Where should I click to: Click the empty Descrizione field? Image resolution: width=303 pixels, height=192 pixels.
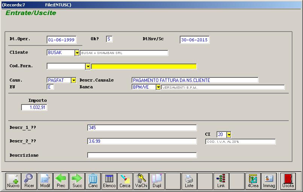[142, 155]
